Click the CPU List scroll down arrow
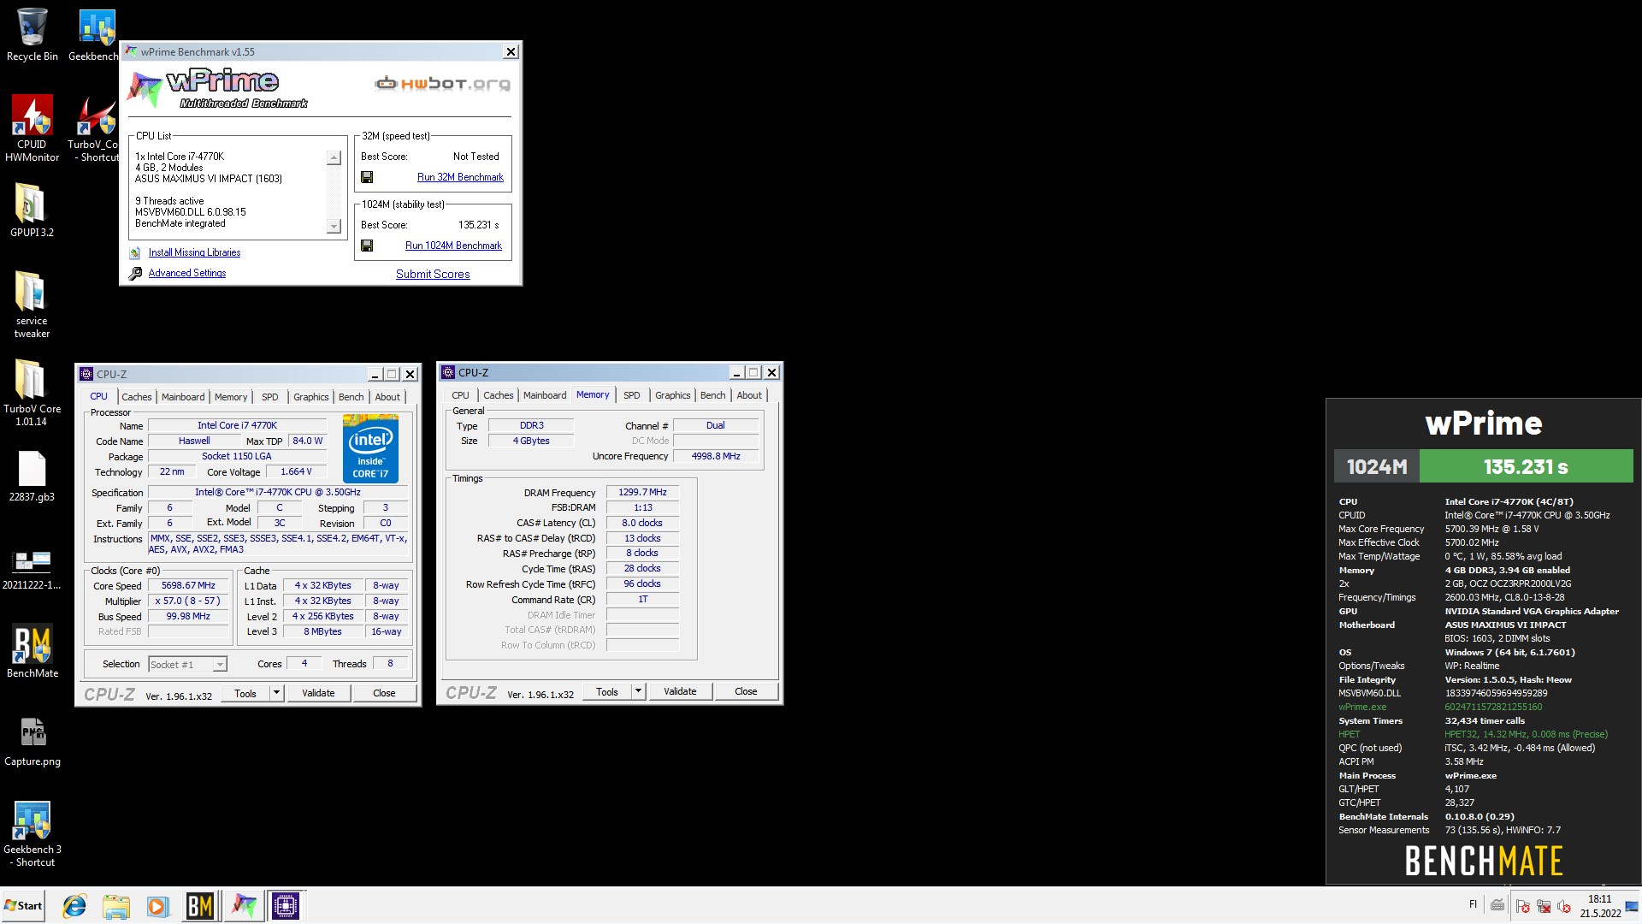Screen dimensions: 1642x924 click(x=334, y=227)
